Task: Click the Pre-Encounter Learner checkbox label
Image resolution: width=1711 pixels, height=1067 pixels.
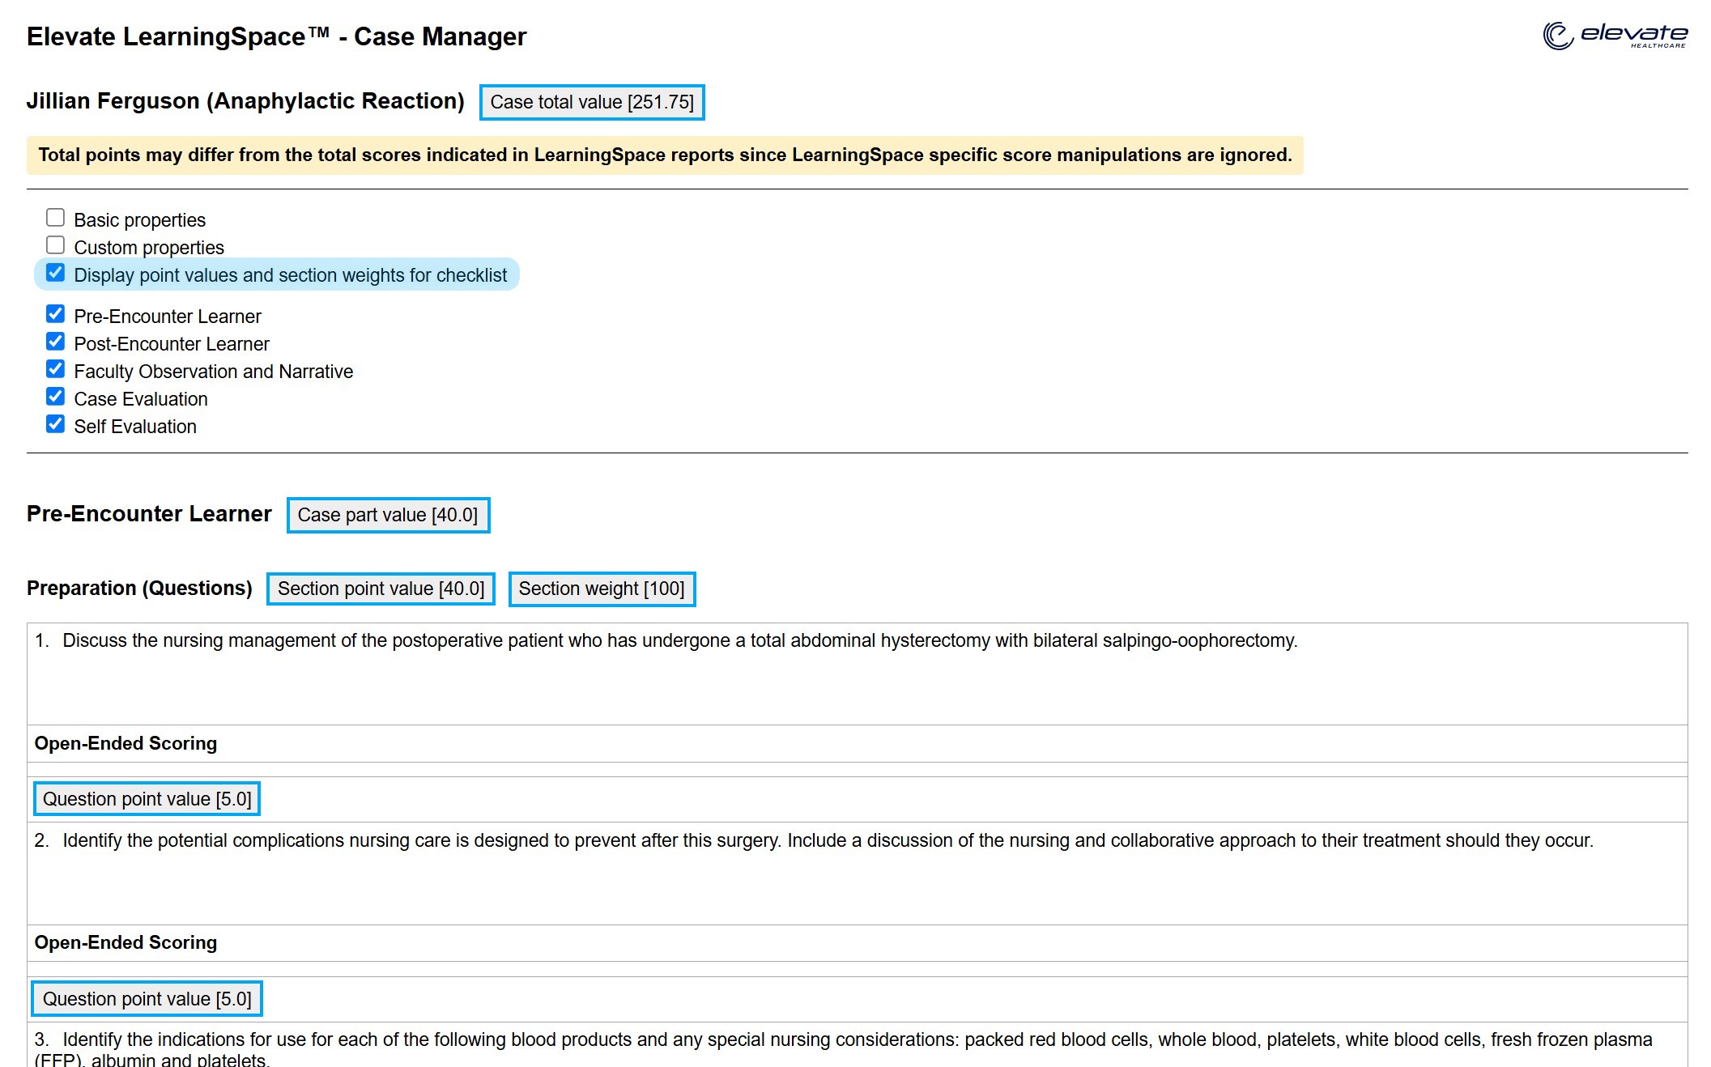Action: pos(168,317)
